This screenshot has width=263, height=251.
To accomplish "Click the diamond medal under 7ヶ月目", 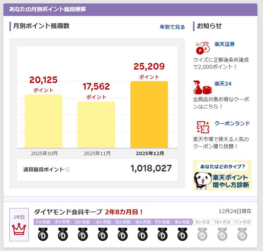I will [x=163, y=234].
